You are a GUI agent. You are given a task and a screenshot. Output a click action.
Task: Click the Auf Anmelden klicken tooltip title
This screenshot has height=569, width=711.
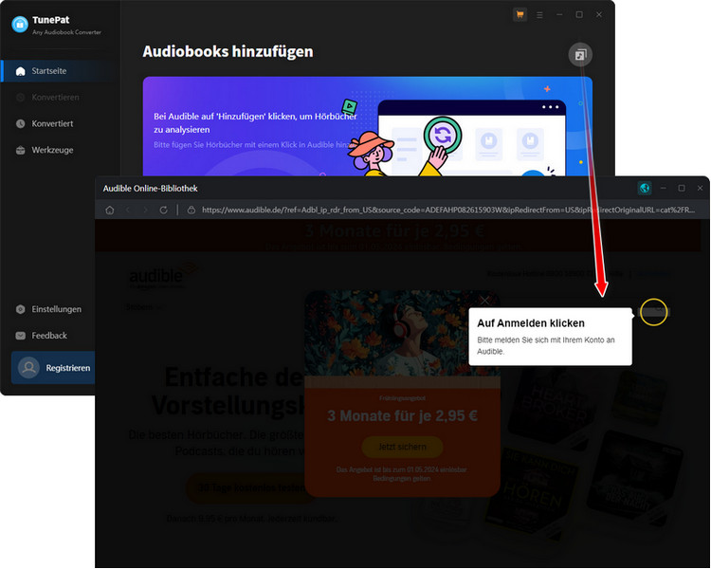pos(531,323)
